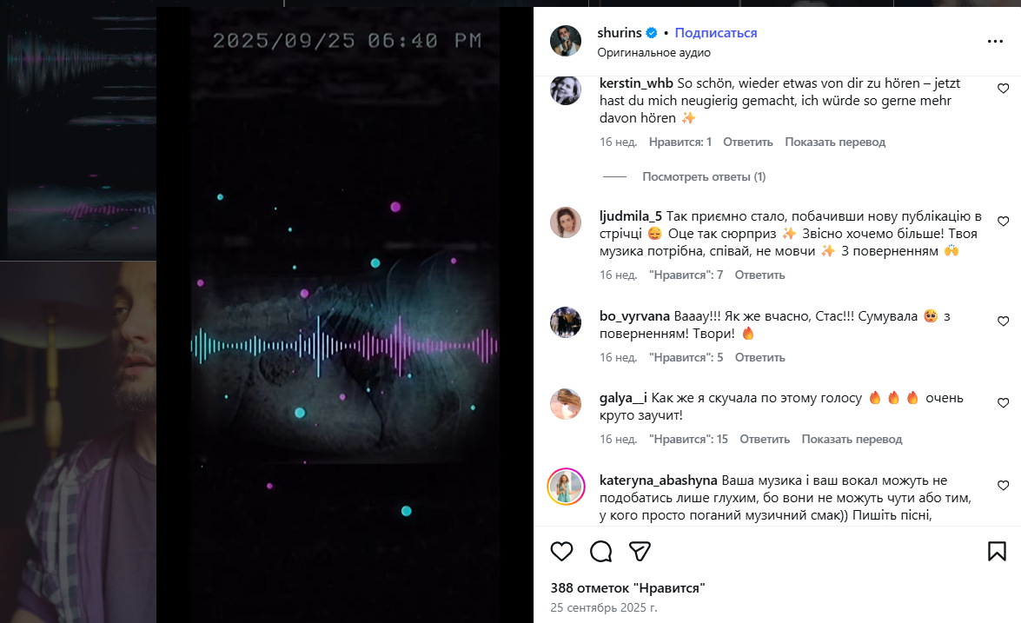Share post via paper plane icon

pyautogui.click(x=640, y=552)
